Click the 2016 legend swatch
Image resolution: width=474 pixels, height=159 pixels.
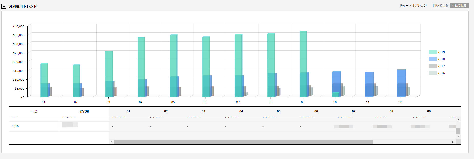(432, 73)
